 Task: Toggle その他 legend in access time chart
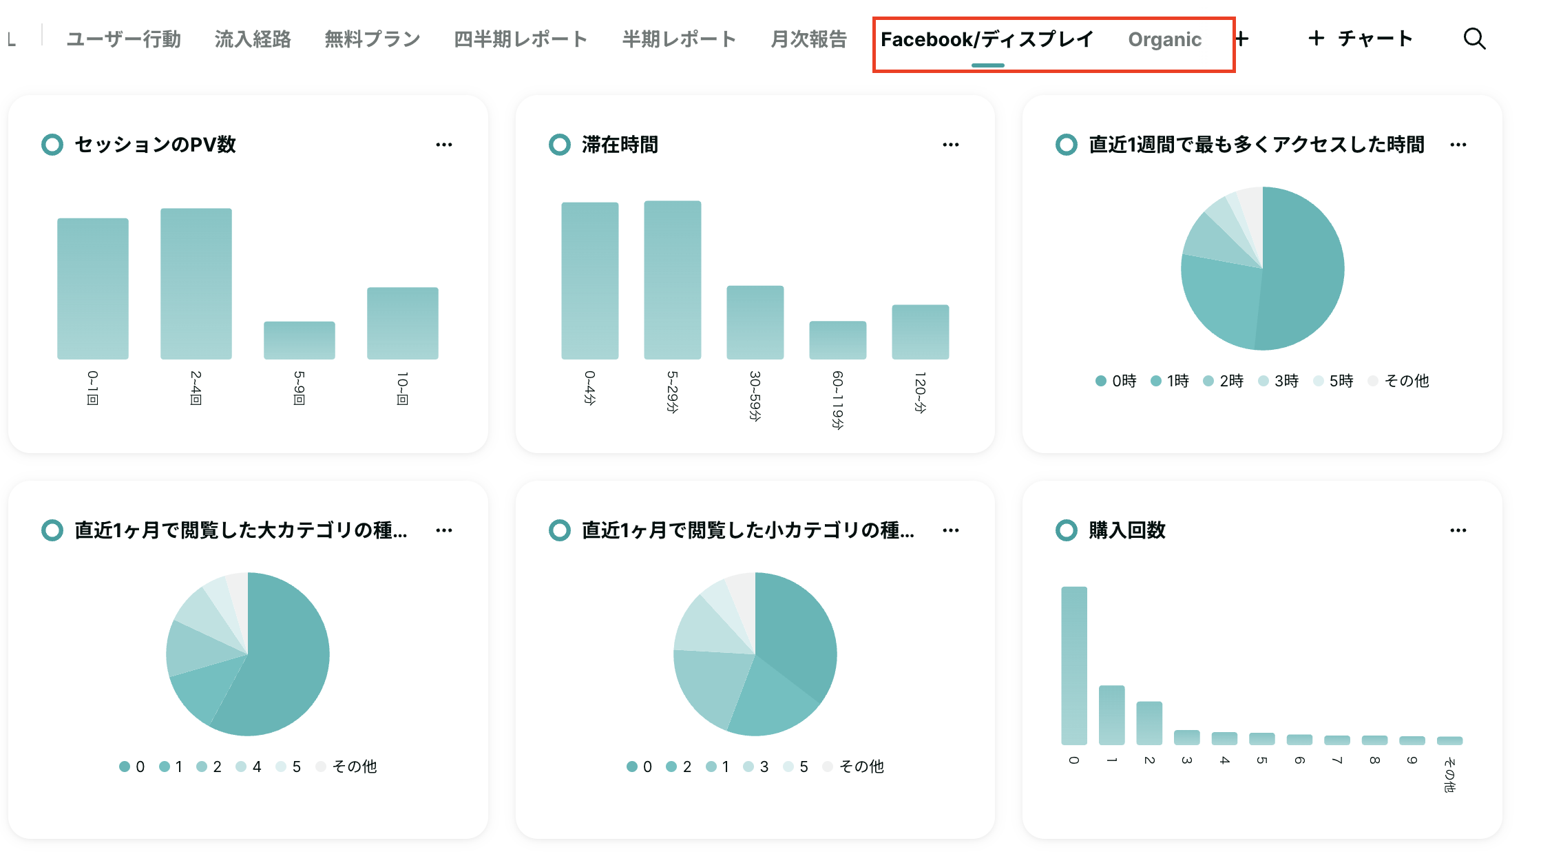(x=1399, y=381)
